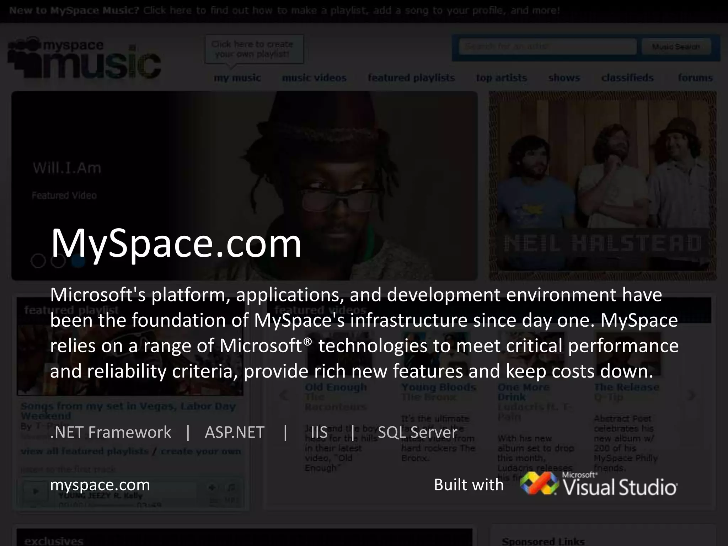Click the Music Search button
The height and width of the screenshot is (546, 728).
click(676, 47)
